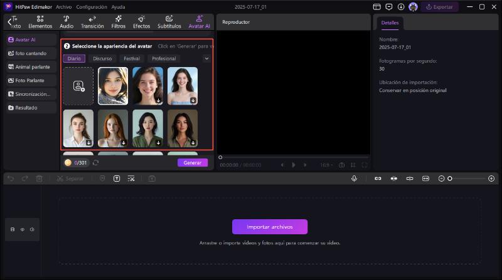Switch to the Detalles tab
502x280 pixels.
pyautogui.click(x=390, y=23)
